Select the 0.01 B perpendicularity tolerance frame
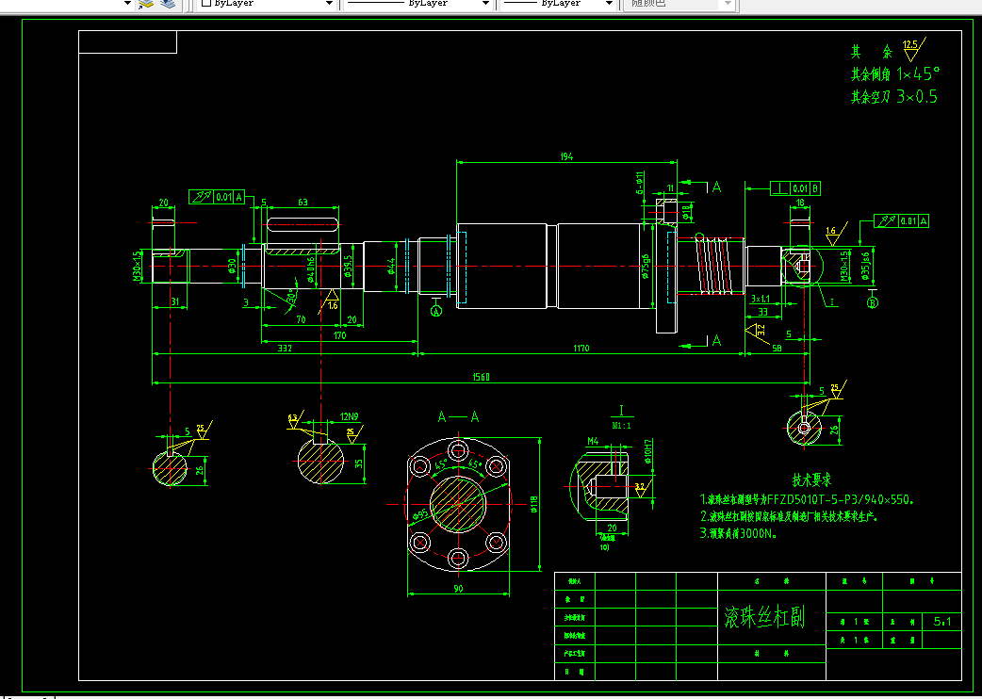The image size is (982, 699). pos(795,188)
